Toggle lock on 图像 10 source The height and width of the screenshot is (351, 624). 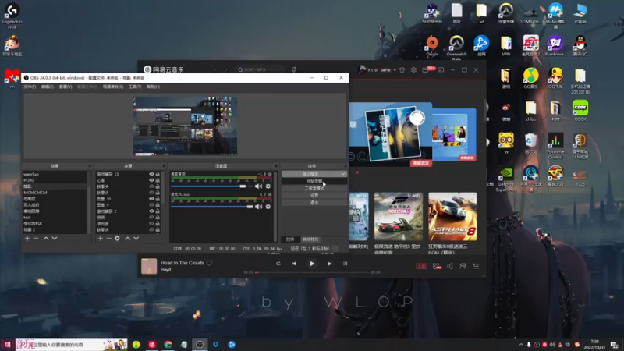[158, 199]
